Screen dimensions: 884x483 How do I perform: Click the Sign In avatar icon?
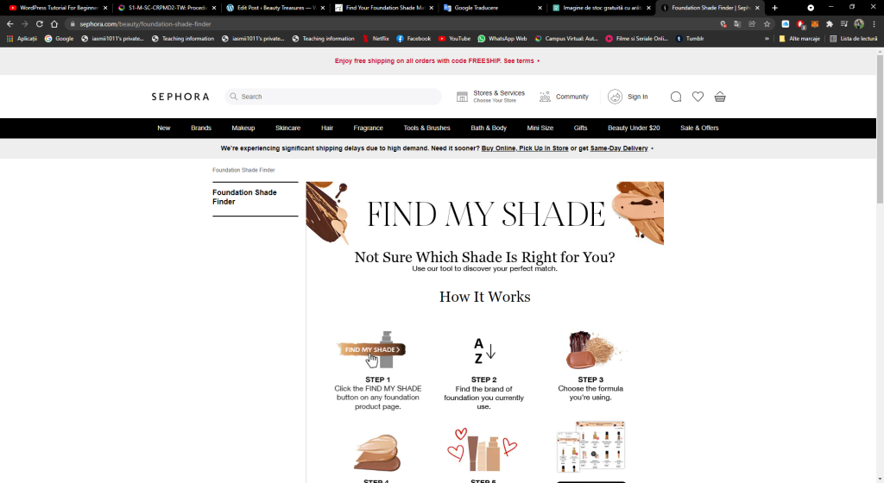[x=615, y=97]
